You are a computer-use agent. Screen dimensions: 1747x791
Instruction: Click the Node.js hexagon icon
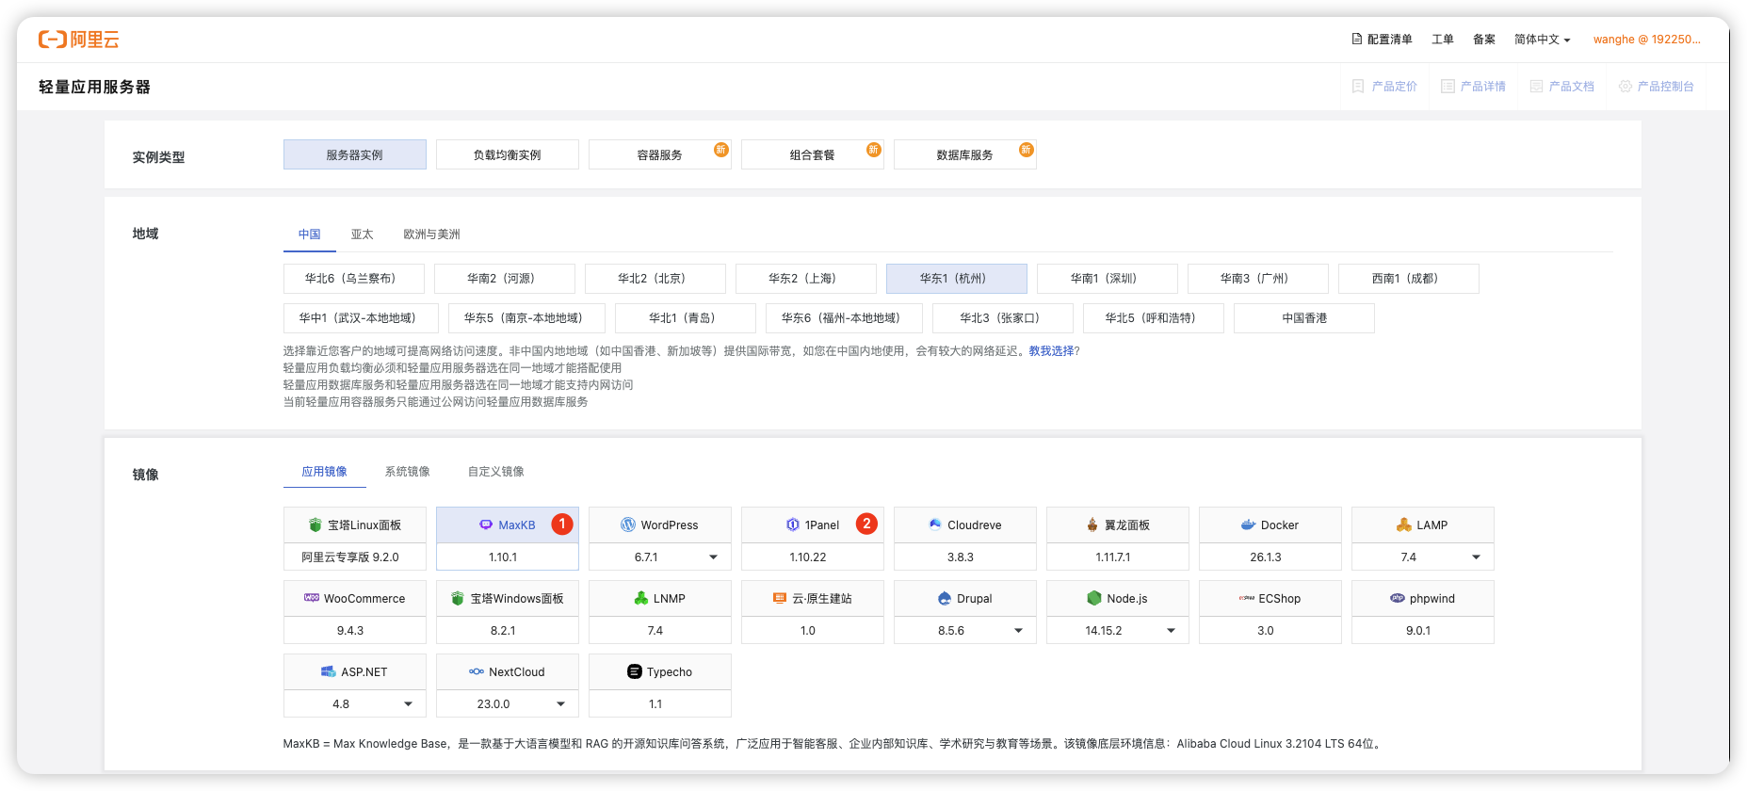pyautogui.click(x=1094, y=599)
